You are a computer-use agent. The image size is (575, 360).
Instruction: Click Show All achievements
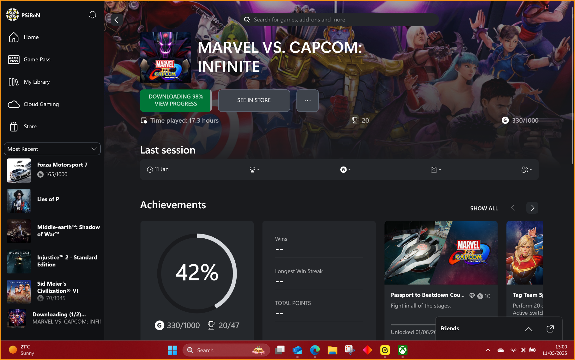[x=484, y=208]
